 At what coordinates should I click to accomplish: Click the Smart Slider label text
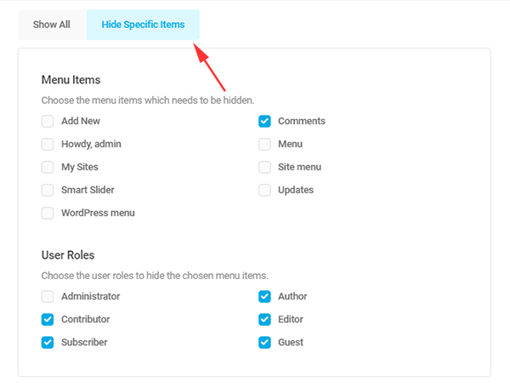coord(88,190)
